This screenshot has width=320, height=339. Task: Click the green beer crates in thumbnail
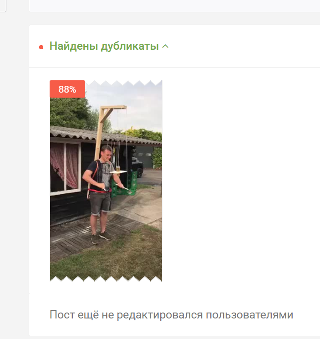(x=124, y=184)
